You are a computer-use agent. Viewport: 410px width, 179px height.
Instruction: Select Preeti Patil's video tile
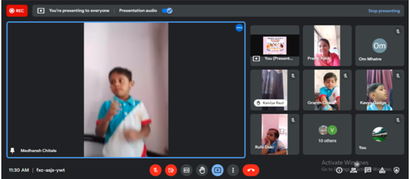pyautogui.click(x=327, y=45)
